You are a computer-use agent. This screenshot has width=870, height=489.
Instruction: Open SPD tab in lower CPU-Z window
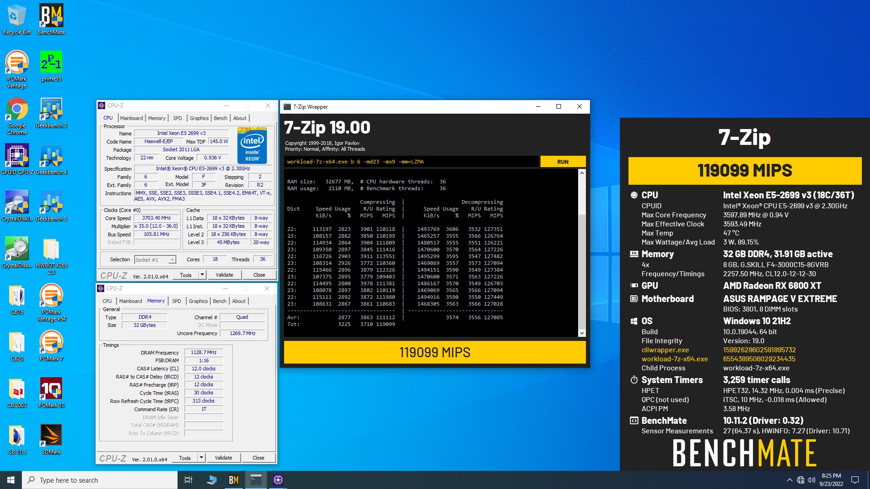point(176,301)
